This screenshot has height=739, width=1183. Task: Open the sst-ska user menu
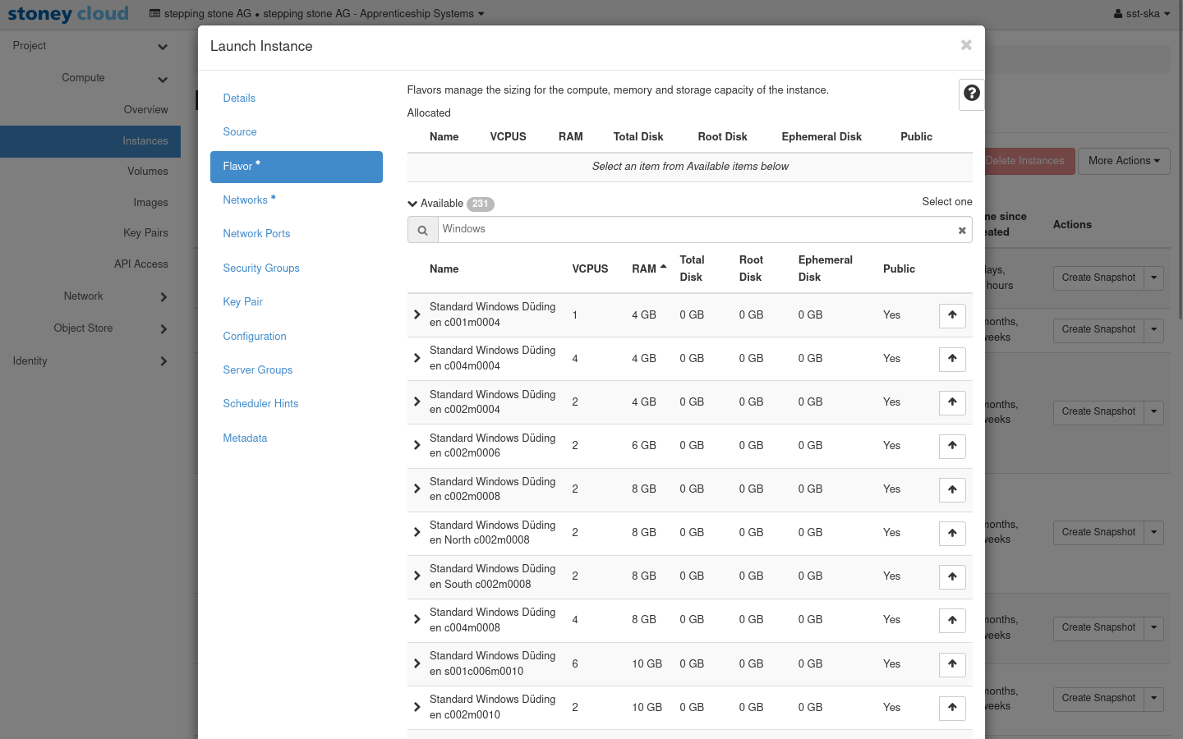pyautogui.click(x=1141, y=14)
